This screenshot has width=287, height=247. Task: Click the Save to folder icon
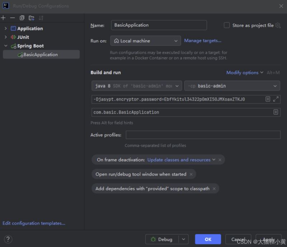coord(32,18)
